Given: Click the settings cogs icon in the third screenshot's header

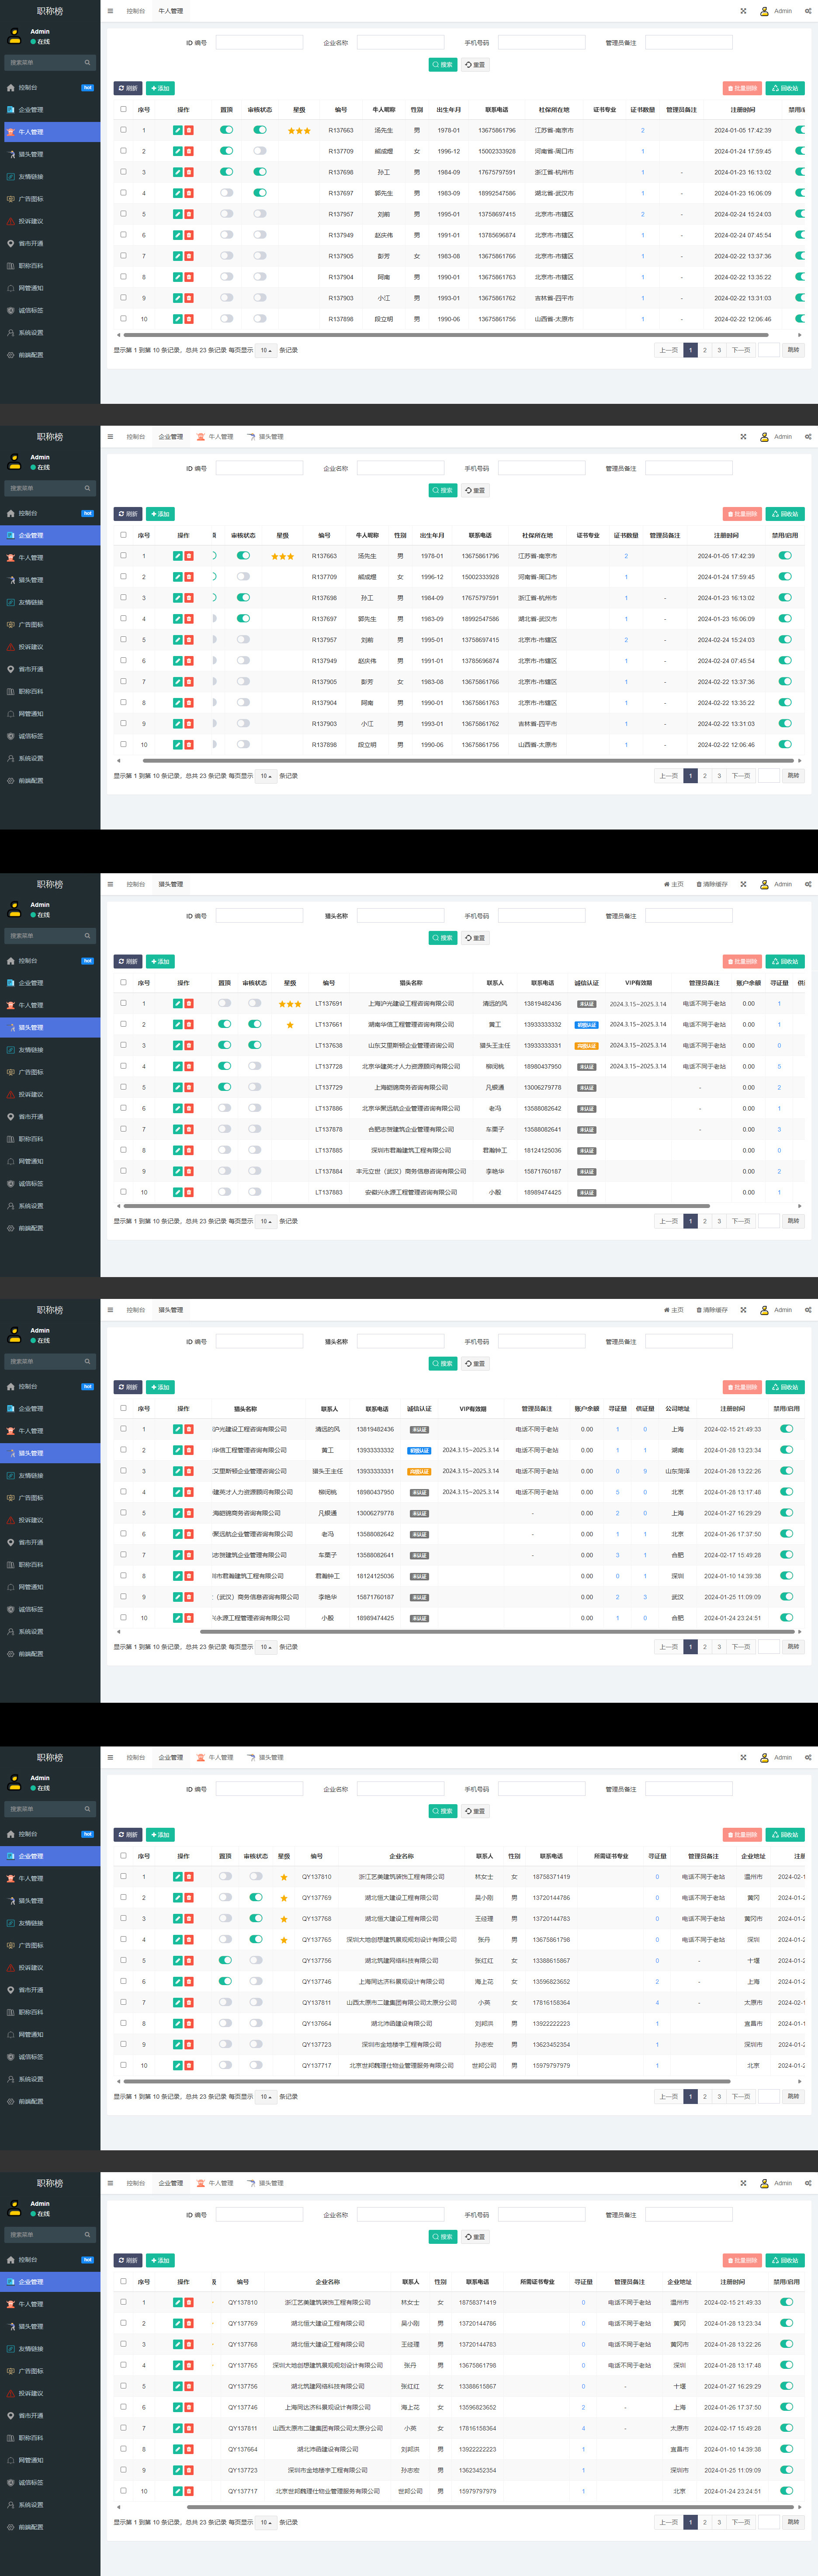Looking at the screenshot, I should coord(808,884).
